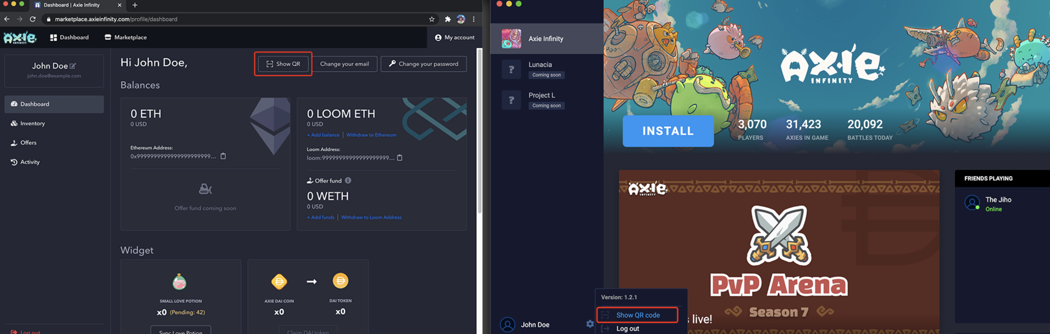Viewport: 1050px width, 334px height.
Task: Click the PvP Arena Season 7 banner
Action: (x=779, y=252)
